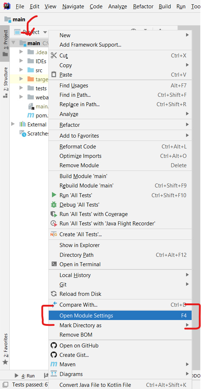
Task: Collapse the main project root node
Action: pos(14,43)
